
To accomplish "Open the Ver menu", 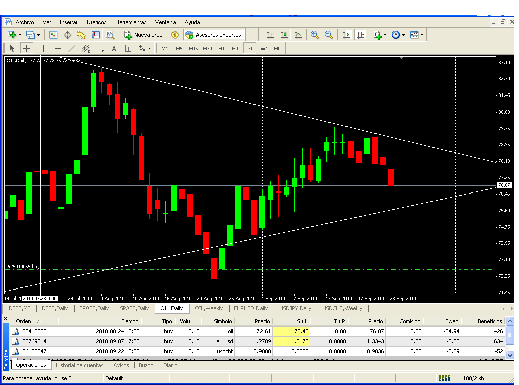I will point(47,22).
